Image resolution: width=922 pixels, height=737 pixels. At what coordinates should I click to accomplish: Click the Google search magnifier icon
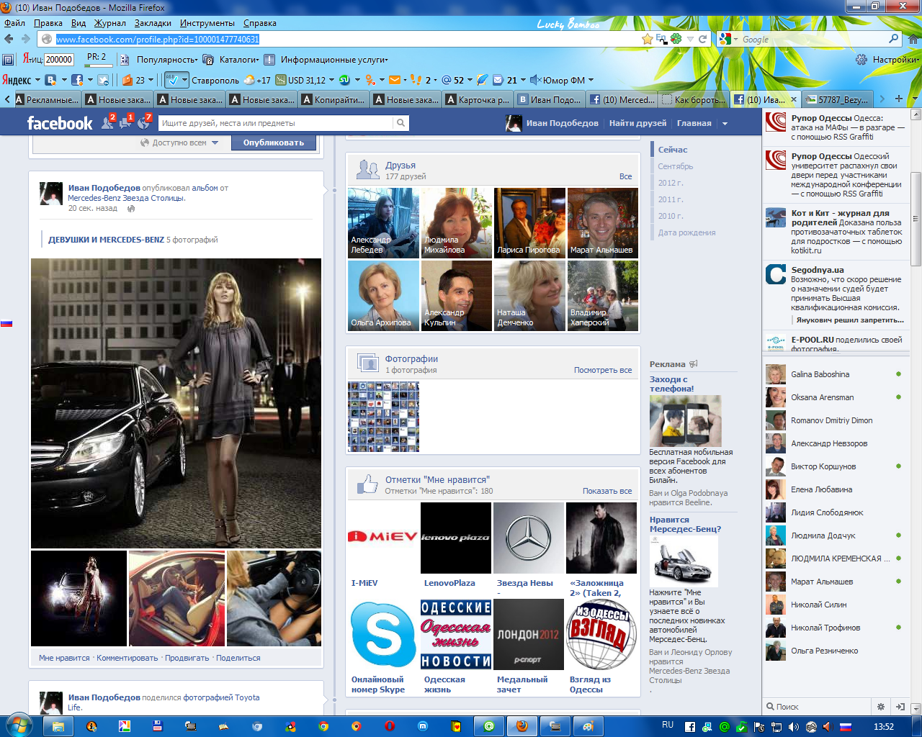point(893,39)
